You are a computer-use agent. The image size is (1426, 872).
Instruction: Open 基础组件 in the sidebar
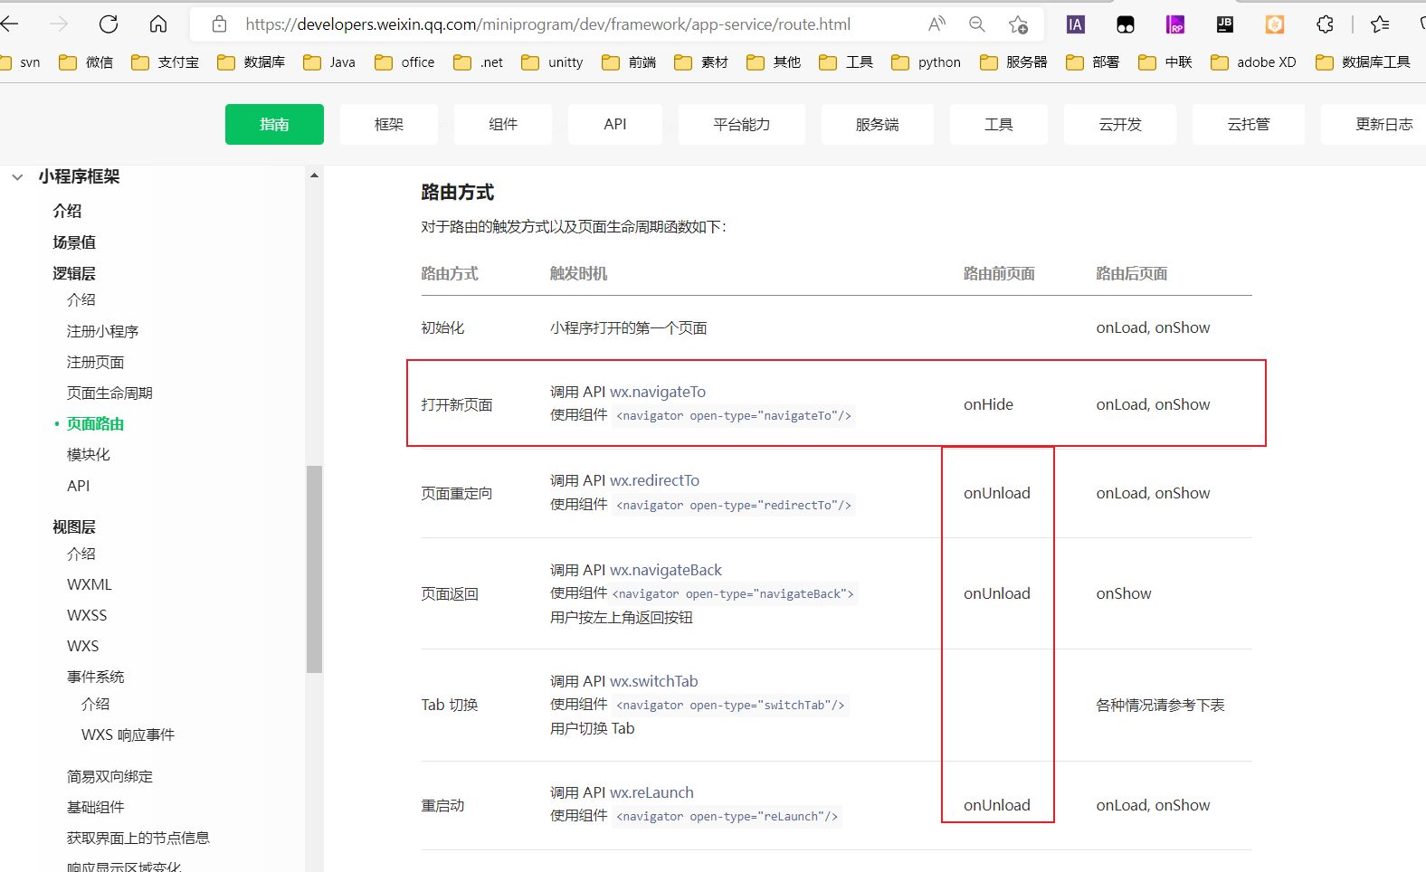click(x=95, y=807)
